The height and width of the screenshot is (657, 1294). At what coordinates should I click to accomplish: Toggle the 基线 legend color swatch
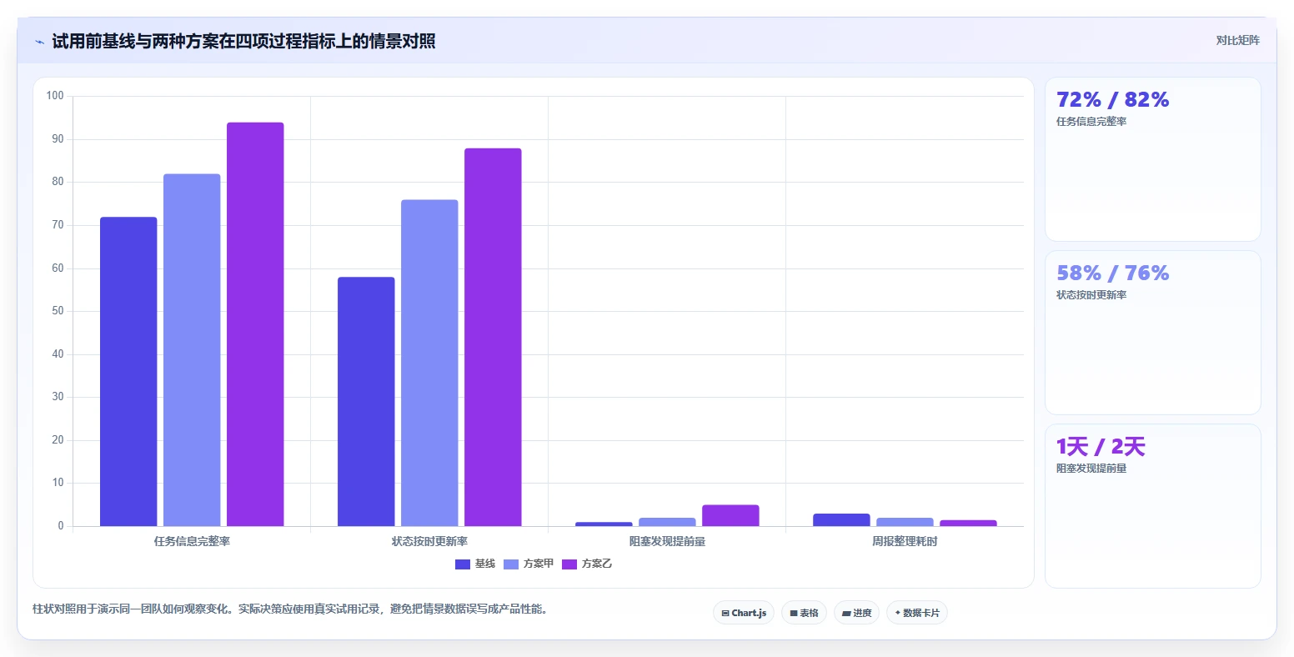click(463, 564)
